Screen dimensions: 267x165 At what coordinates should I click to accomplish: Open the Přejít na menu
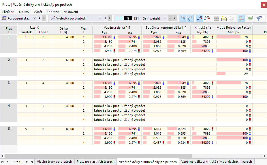(8, 12)
